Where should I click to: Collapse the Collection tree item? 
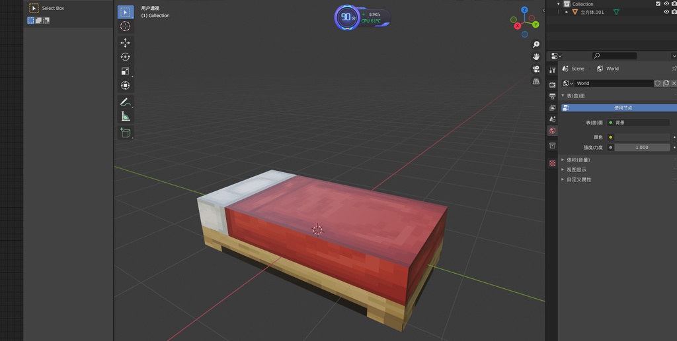[x=558, y=4]
